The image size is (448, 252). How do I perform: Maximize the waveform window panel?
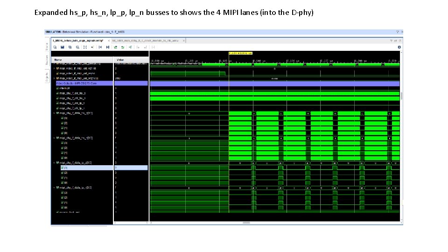(400, 41)
